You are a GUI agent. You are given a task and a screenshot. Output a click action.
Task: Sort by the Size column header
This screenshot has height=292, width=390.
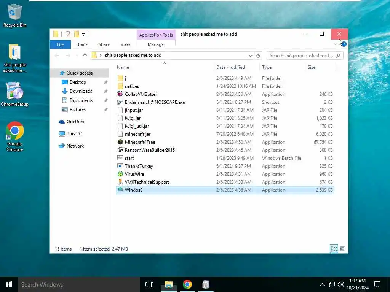[312, 67]
